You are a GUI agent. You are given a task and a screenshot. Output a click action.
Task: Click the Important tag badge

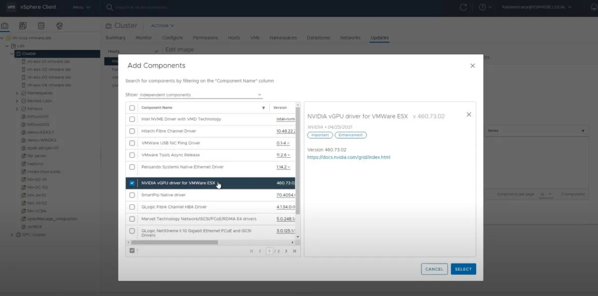[320, 135]
